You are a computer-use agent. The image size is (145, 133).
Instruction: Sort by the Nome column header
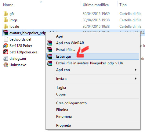coord(8,5)
